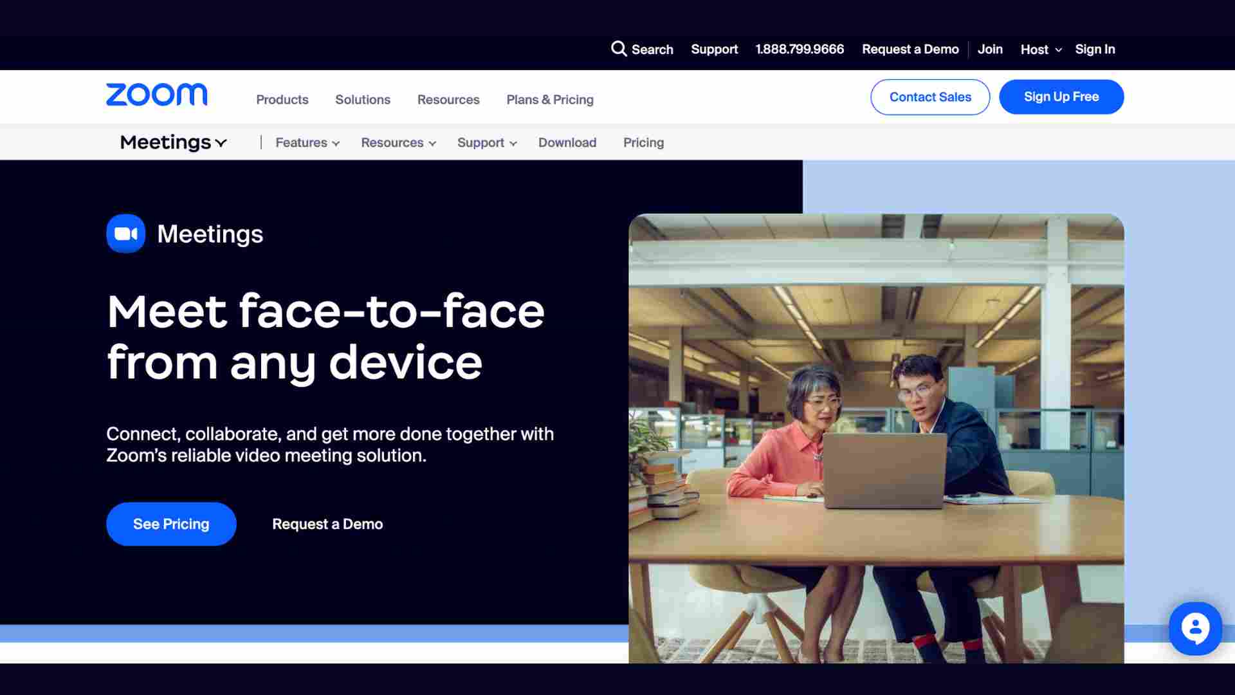Click the search magnifier icon
Screen dimensions: 1235x695
(x=618, y=49)
